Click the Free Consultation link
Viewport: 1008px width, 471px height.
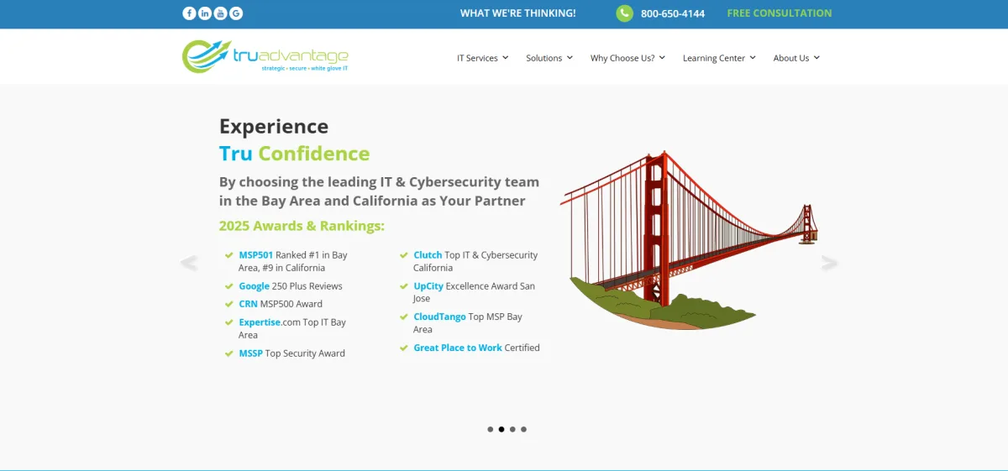780,13
